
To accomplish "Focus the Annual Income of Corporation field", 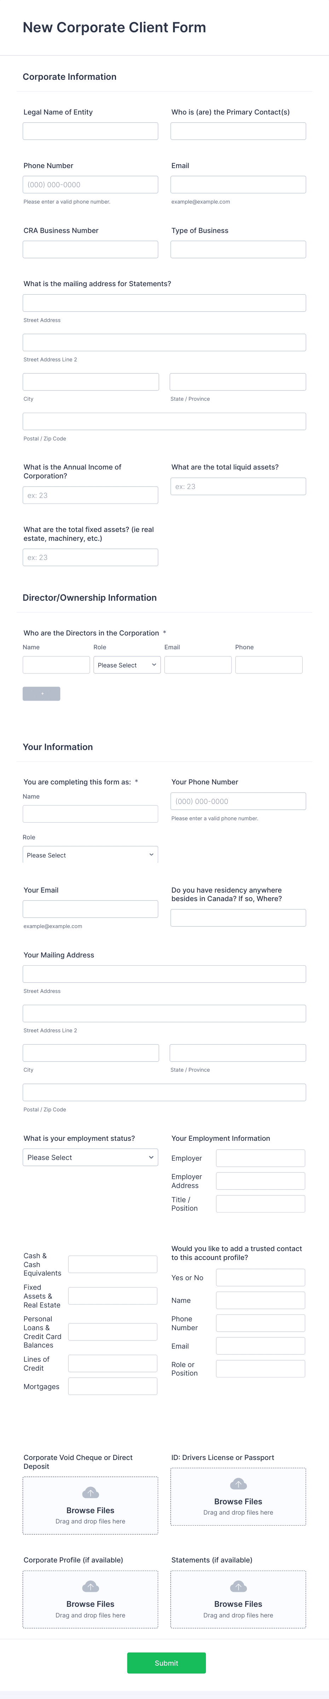I will 90,495.
